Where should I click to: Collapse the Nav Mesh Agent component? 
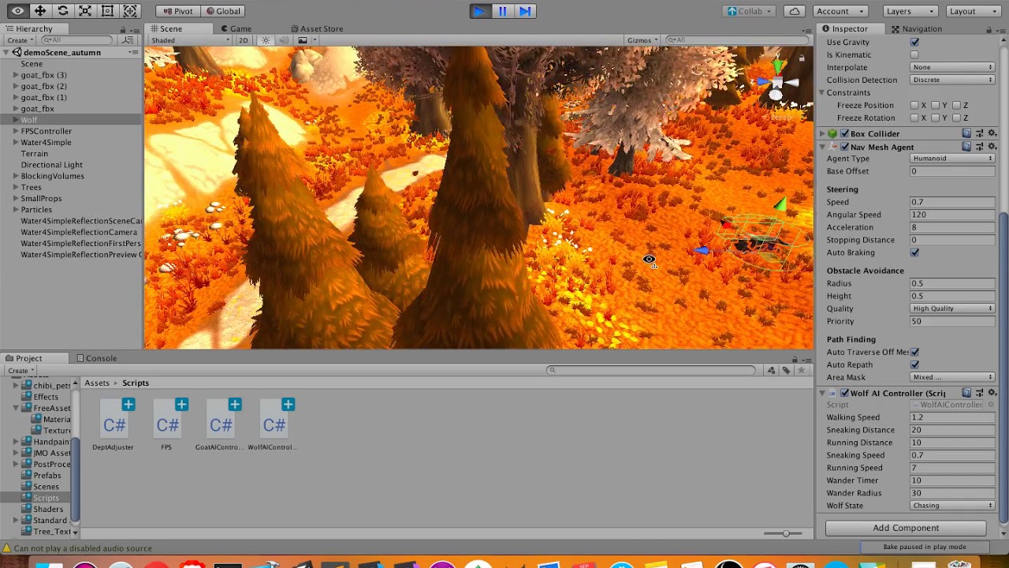point(822,147)
